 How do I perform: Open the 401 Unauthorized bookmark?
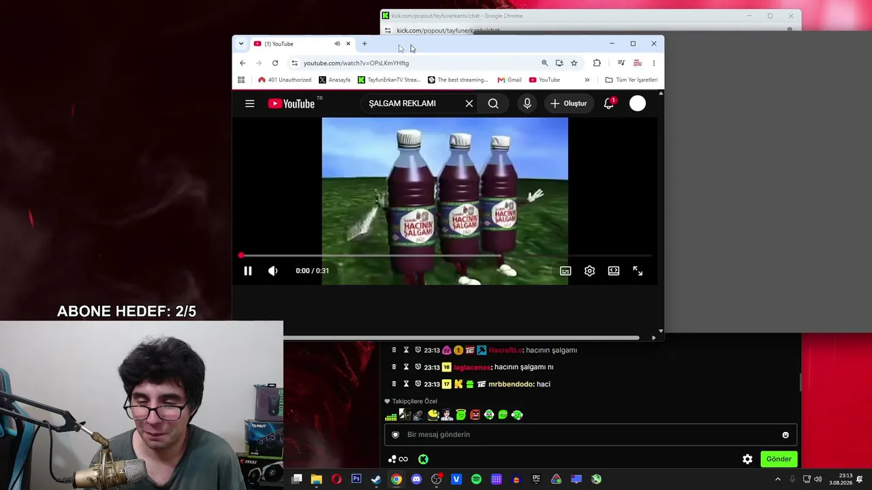pos(285,80)
